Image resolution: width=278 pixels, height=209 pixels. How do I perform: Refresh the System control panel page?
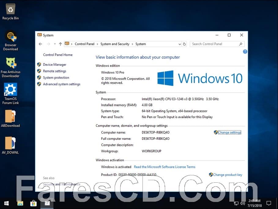pyautogui.click(x=184, y=44)
